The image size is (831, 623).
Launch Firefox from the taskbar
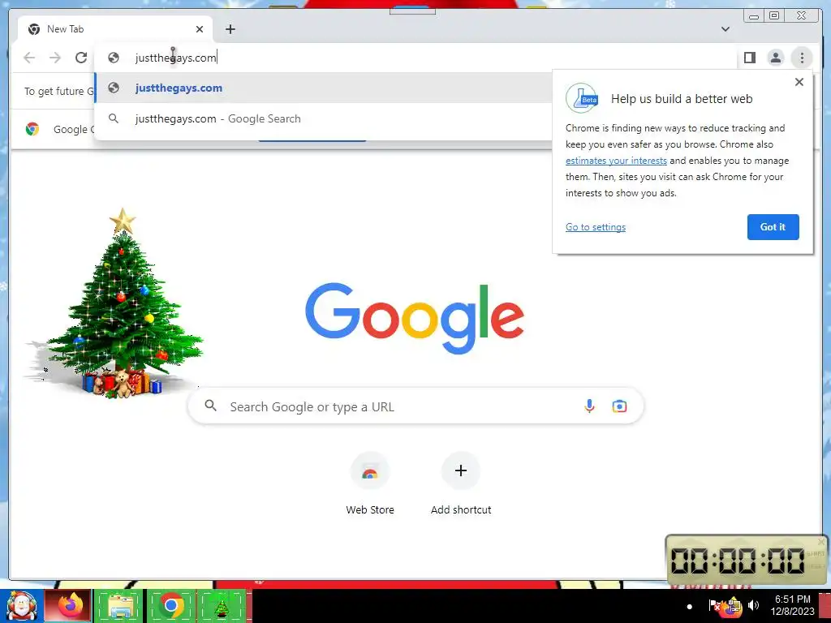[x=68, y=606]
